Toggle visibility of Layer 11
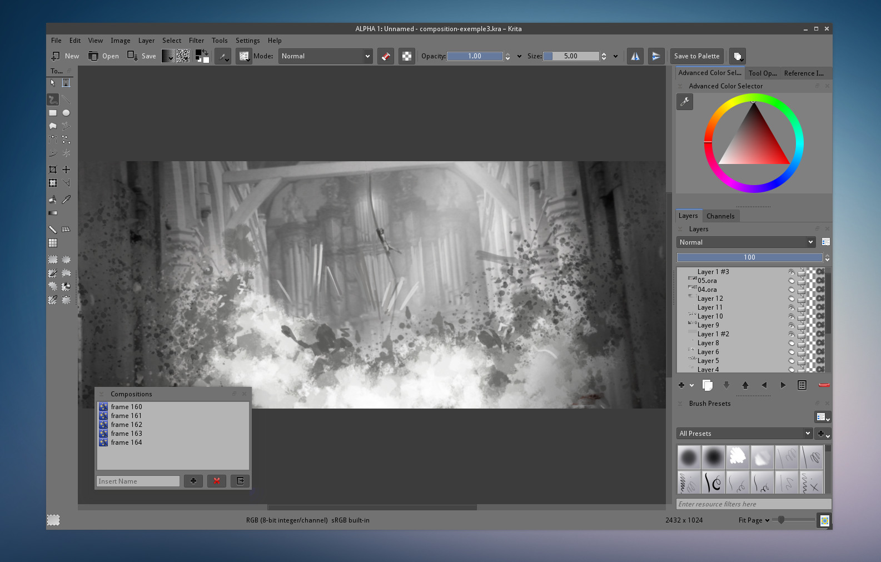Image resolution: width=881 pixels, height=562 pixels. [x=792, y=307]
